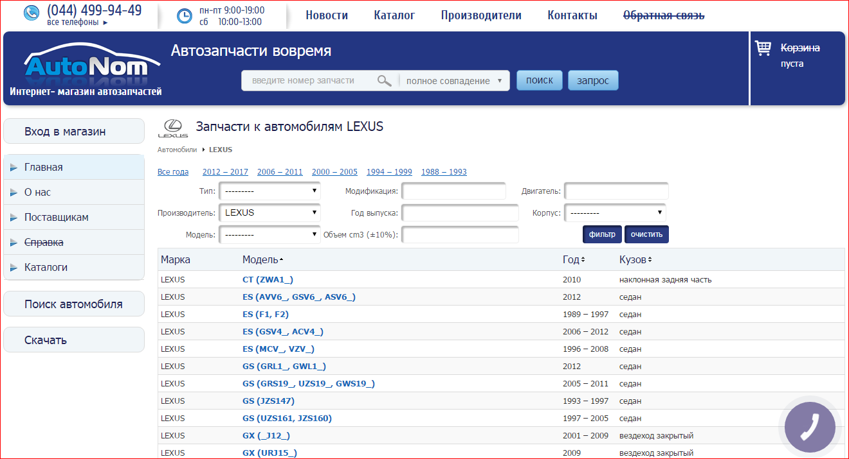
Task: Open the shopping cart icon
Action: tap(763, 48)
